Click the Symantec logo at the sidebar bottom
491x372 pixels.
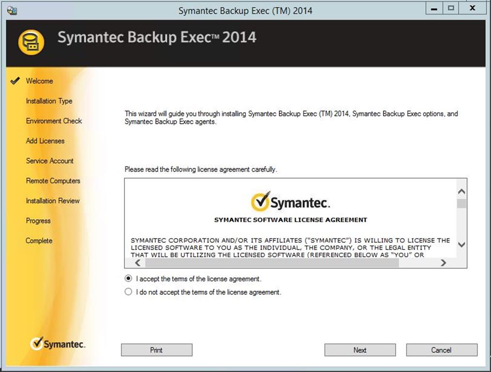point(58,343)
